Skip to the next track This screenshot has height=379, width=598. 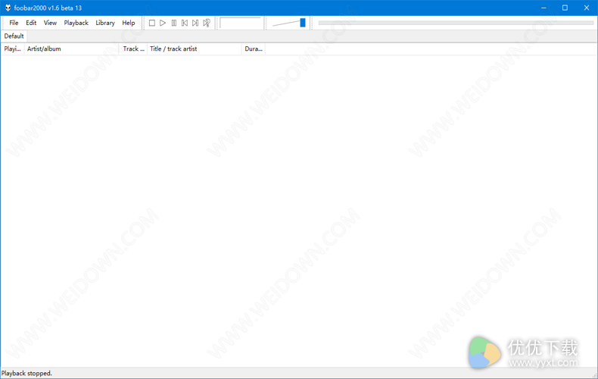[x=195, y=23]
